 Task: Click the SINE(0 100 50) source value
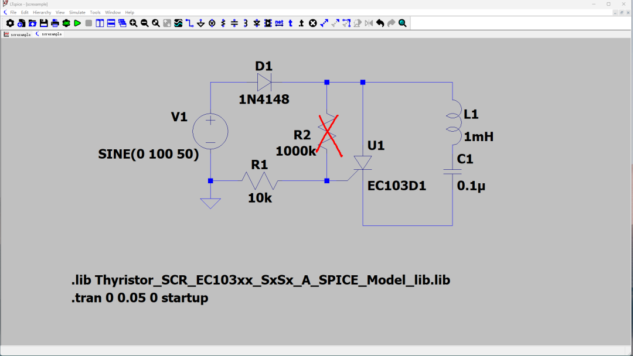(x=148, y=155)
